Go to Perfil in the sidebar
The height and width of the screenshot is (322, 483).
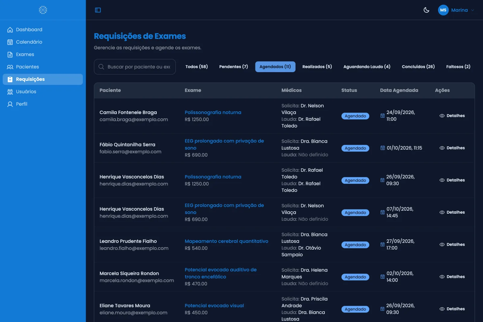pos(43,104)
